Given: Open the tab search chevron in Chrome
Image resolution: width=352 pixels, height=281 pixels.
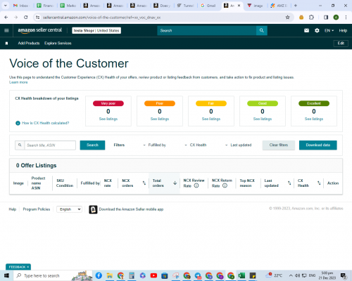Looking at the screenshot, I should click(6, 6).
